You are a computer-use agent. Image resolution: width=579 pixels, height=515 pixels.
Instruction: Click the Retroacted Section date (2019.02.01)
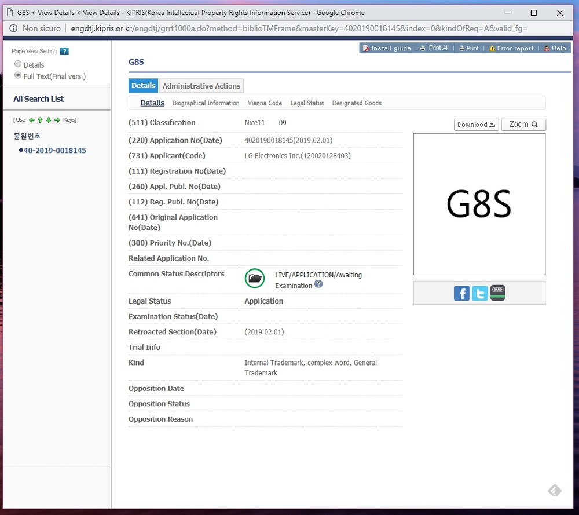point(264,332)
